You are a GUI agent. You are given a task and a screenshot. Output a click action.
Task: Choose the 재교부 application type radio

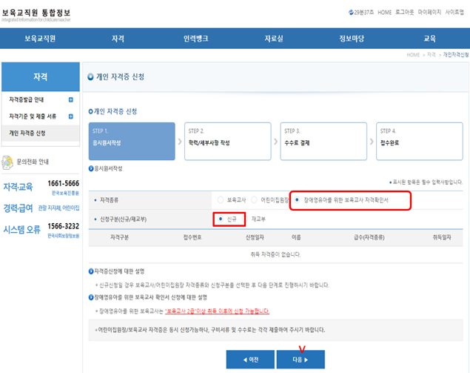tap(245, 219)
